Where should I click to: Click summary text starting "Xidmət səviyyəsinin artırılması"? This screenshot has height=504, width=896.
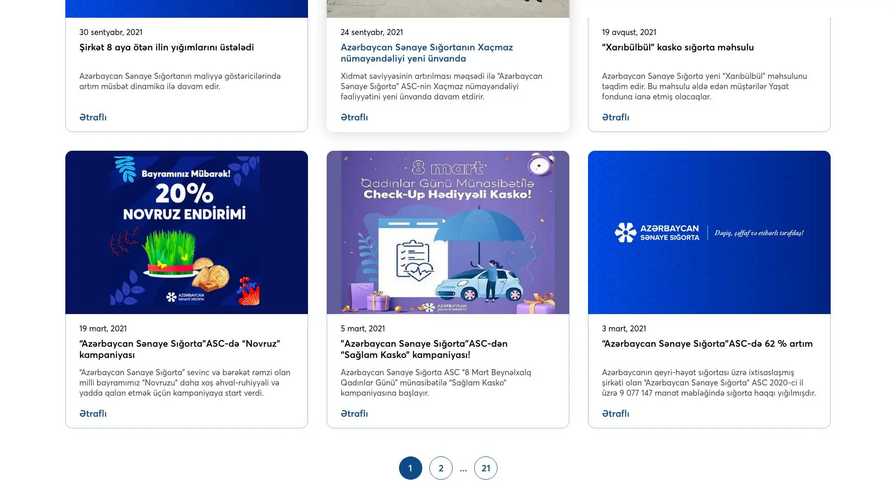click(441, 86)
